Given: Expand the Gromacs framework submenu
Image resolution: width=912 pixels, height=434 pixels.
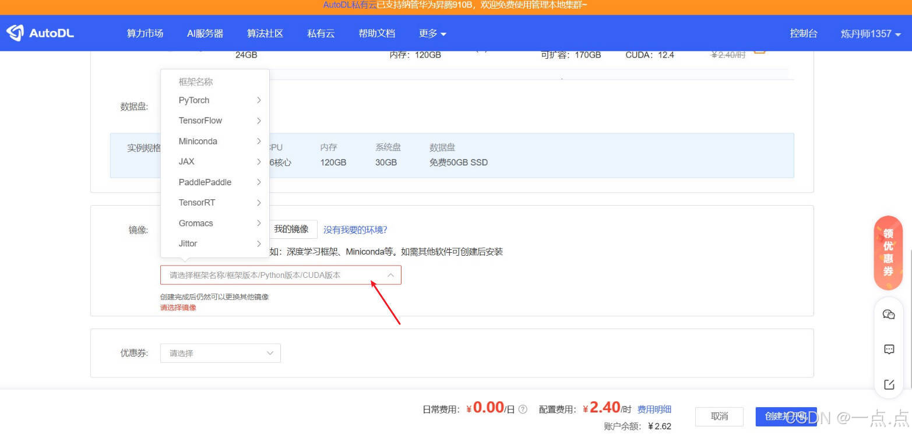Looking at the screenshot, I should [x=215, y=223].
